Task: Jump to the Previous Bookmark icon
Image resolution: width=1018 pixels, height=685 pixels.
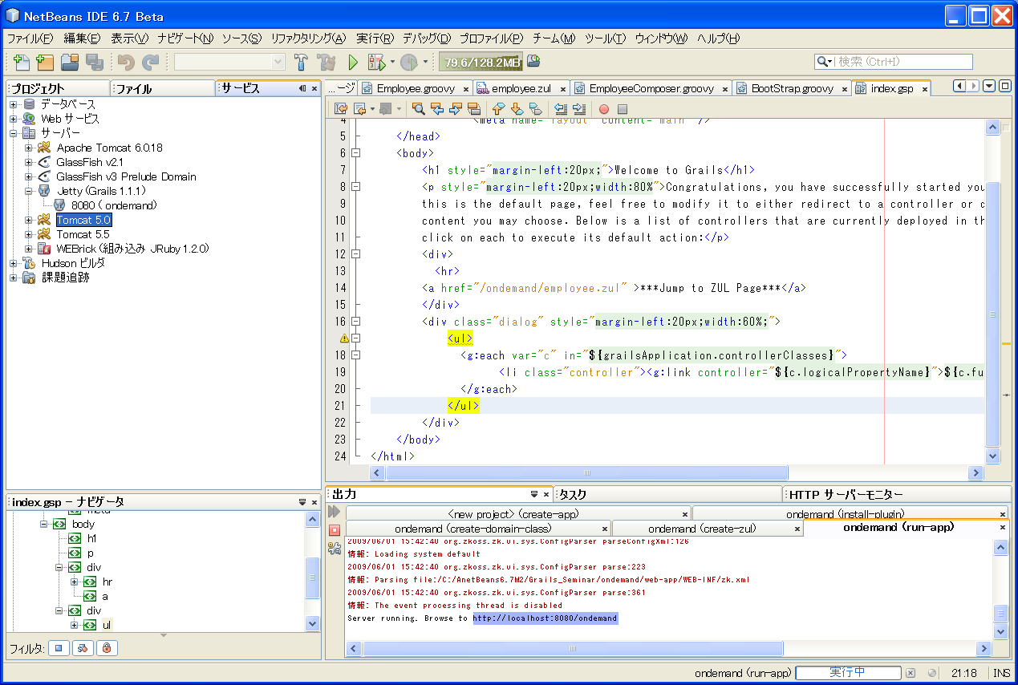Action: [x=498, y=109]
